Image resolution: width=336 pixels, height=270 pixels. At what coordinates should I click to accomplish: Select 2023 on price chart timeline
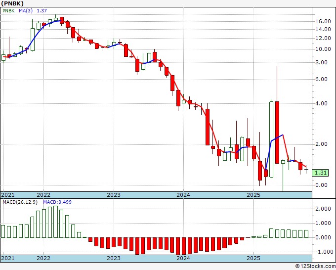[x=114, y=195]
